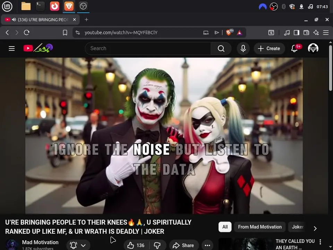Viewport: 333px width, 250px height.
Task: Click the Create button
Action: tap(269, 49)
